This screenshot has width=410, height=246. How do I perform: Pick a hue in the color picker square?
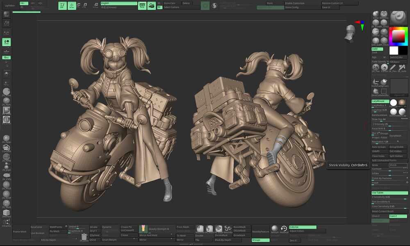pos(399,36)
